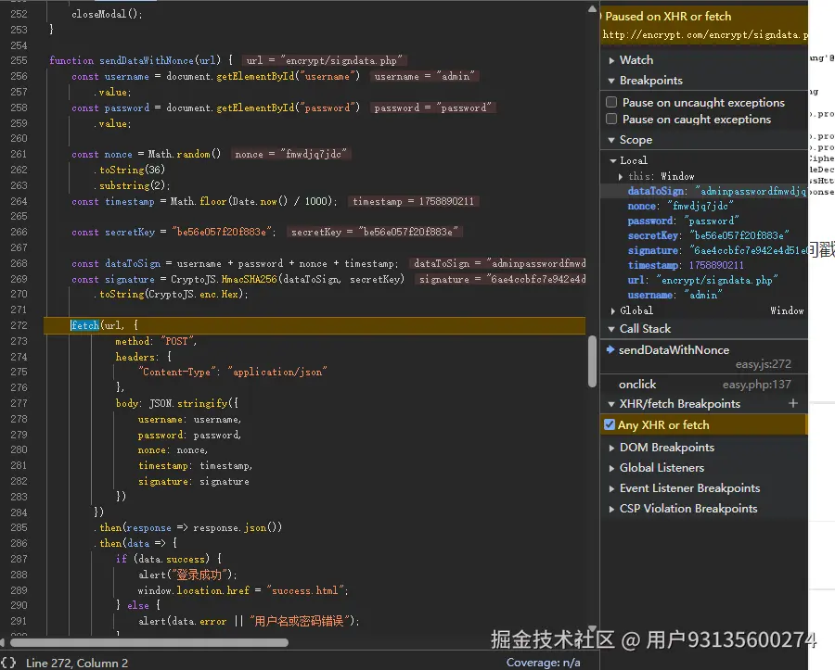Viewport: 835px width, 670px height.
Task: Collapse the Call Stack section
Action: 611,329
